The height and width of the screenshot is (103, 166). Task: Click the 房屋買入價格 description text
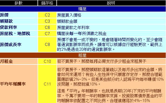pos(69,15)
